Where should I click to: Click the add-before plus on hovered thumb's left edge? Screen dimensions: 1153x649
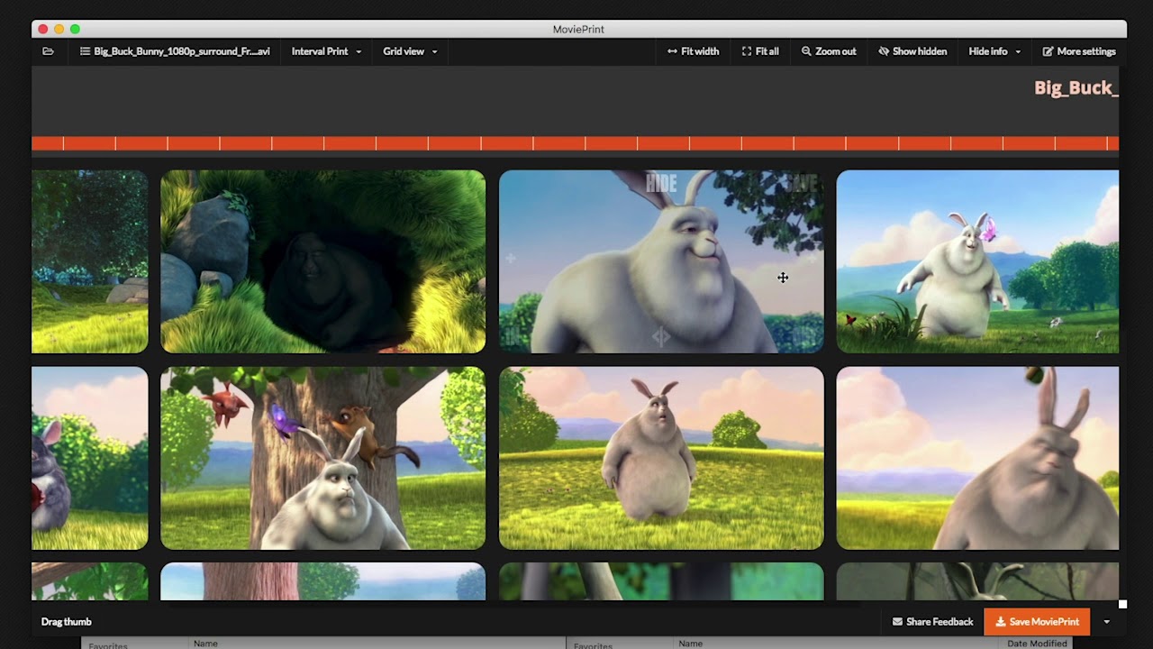[511, 259]
